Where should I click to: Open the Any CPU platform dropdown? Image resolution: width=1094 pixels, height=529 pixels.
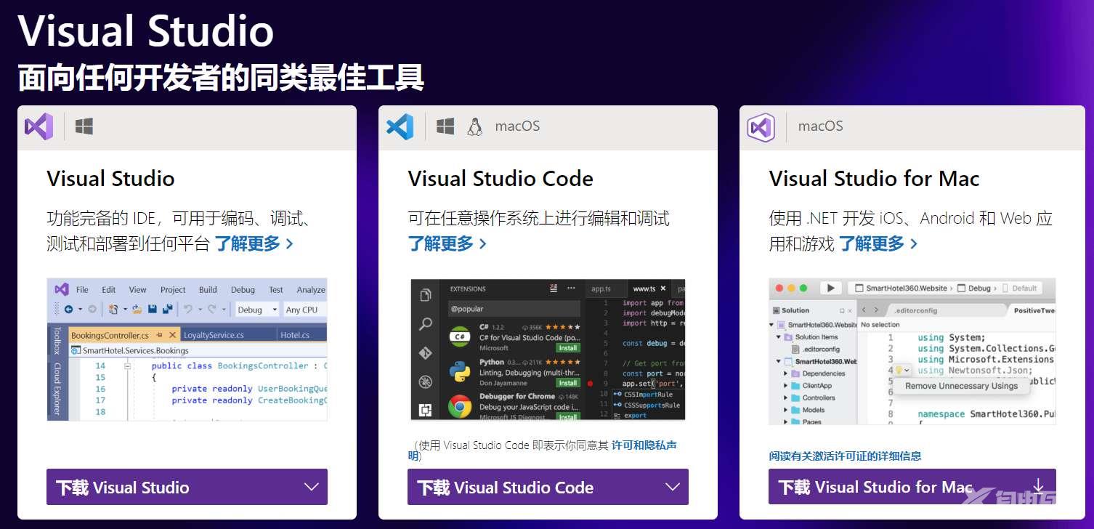click(x=303, y=310)
